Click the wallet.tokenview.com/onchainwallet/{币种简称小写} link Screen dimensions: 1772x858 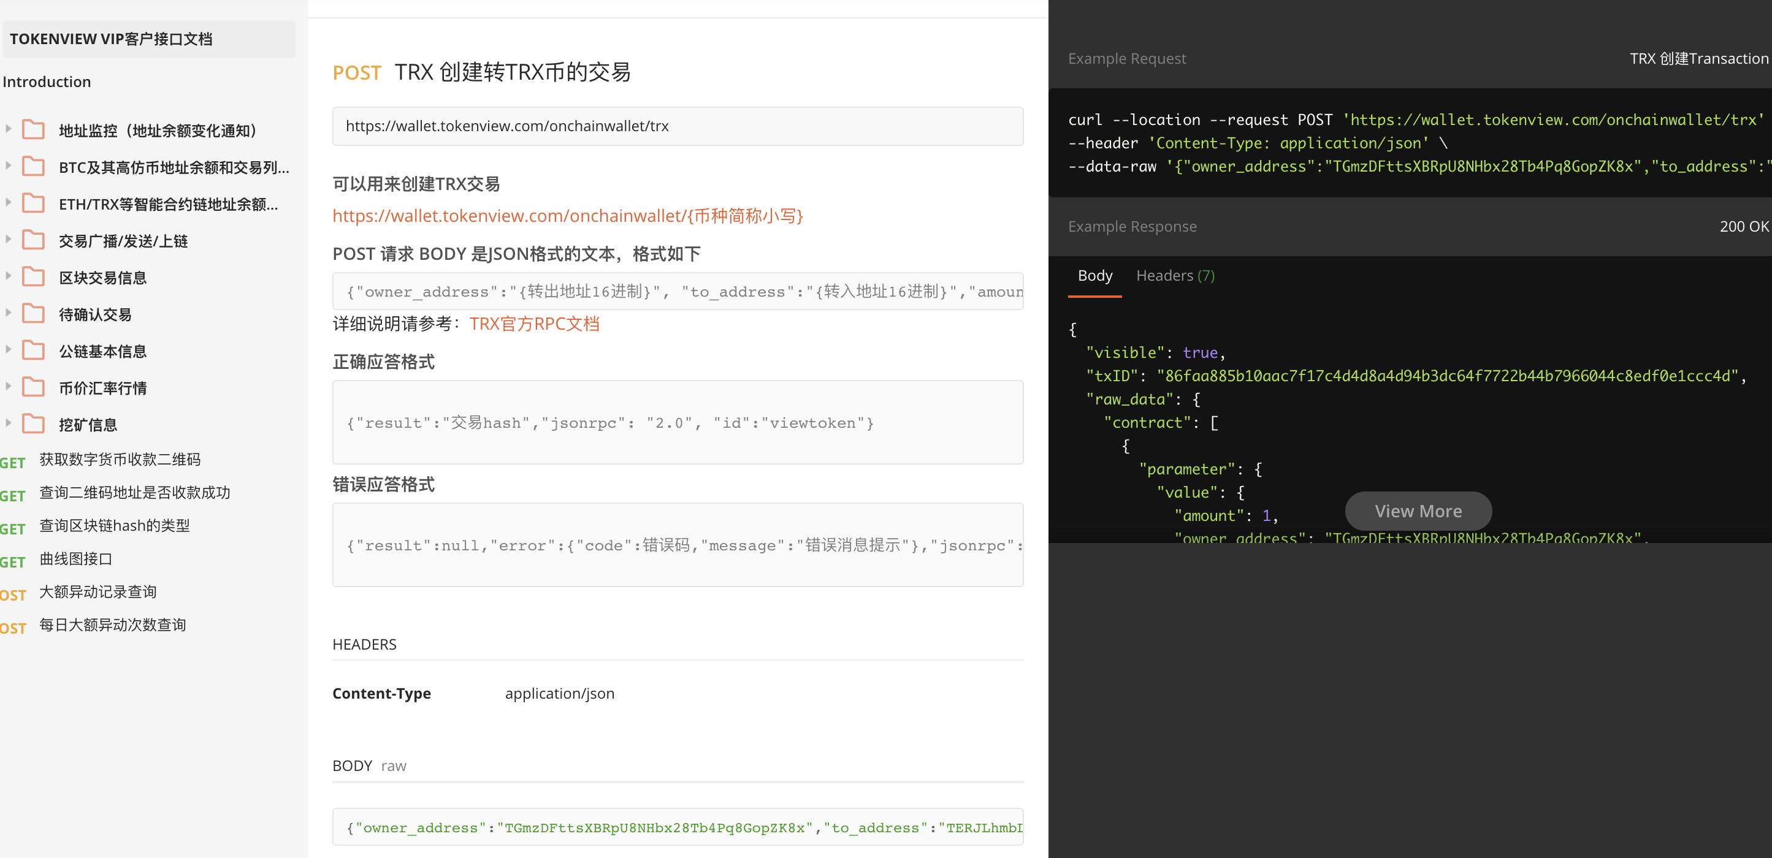pyautogui.click(x=568, y=216)
